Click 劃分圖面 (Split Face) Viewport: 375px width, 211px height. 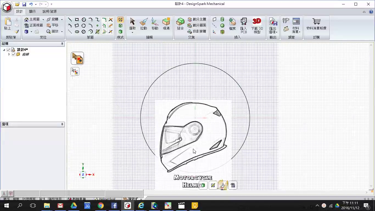[x=197, y=25]
